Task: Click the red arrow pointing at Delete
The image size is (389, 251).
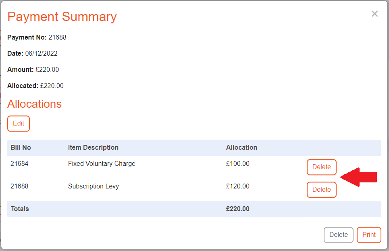Action: (x=358, y=176)
